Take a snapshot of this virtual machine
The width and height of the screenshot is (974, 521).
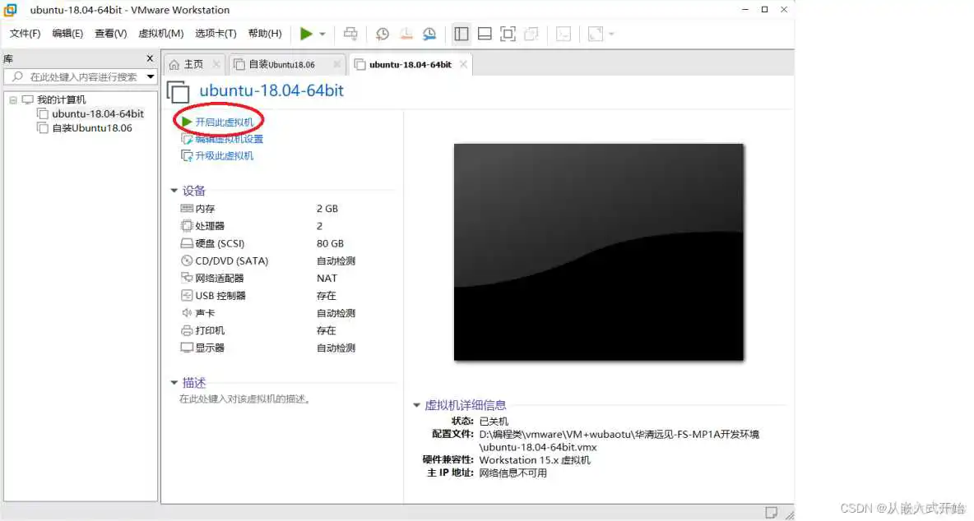(x=381, y=34)
